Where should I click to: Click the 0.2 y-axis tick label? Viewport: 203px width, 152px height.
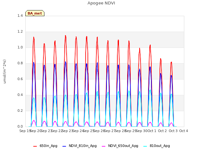tap(20, 111)
